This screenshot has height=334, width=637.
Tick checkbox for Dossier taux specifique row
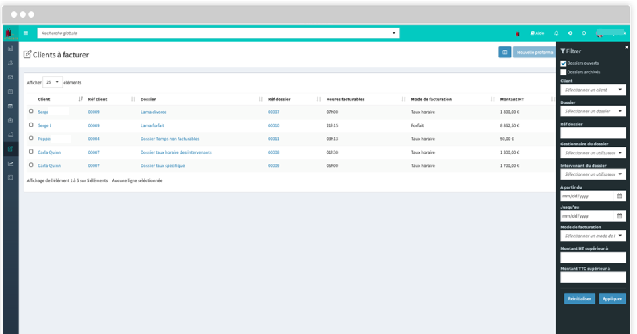coord(31,165)
